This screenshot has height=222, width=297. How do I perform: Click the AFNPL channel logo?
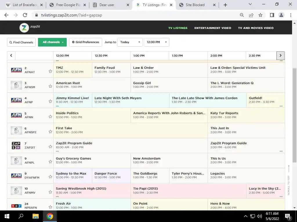pyautogui.click(x=16, y=161)
